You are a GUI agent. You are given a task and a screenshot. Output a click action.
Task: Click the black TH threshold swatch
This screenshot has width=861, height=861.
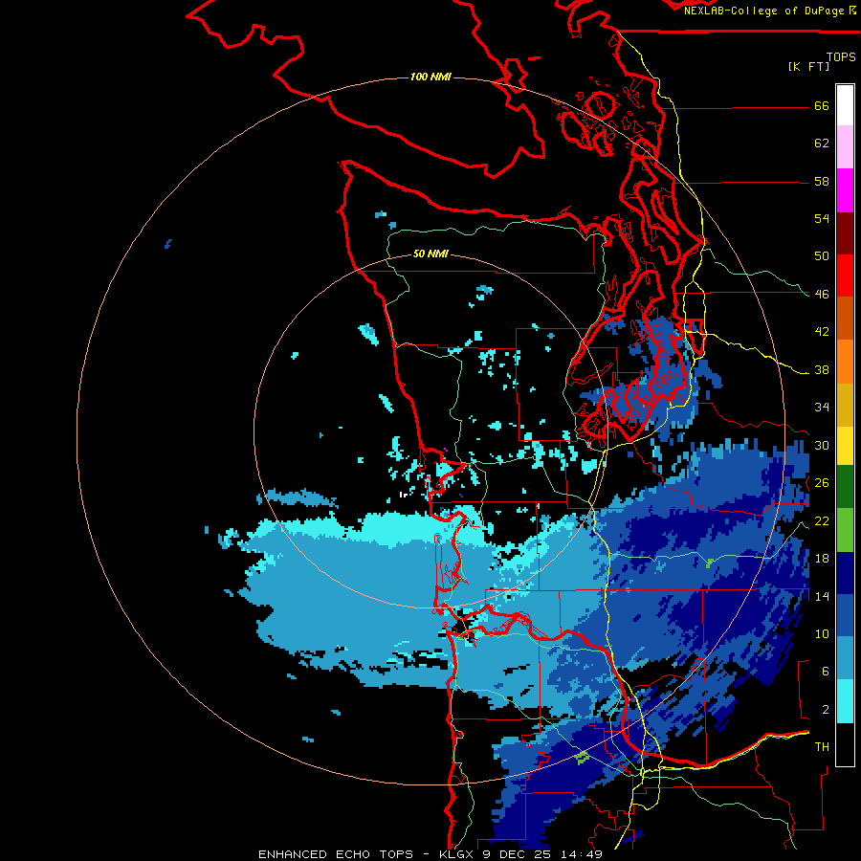coord(845,744)
